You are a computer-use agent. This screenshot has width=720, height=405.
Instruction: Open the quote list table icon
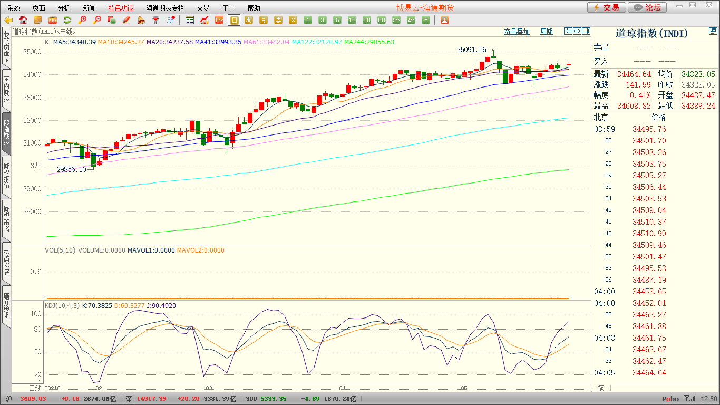[190, 20]
